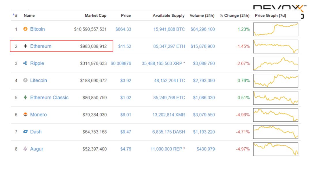Click Augur volume $430,979
The image size is (311, 175).
[x=206, y=149]
